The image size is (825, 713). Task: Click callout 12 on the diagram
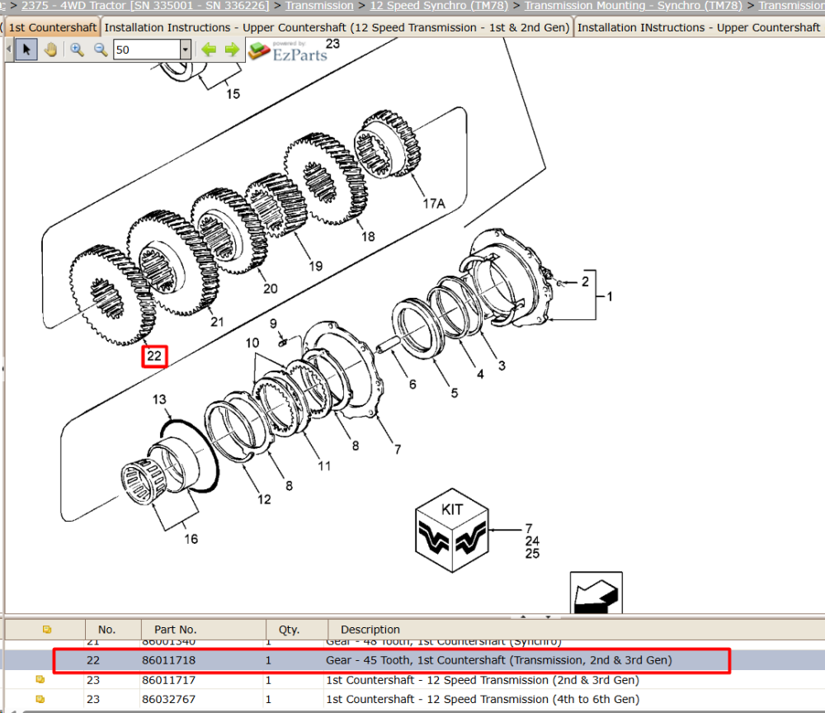[264, 499]
